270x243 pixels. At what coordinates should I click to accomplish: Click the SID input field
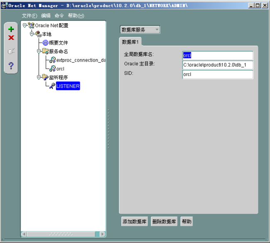coord(218,74)
